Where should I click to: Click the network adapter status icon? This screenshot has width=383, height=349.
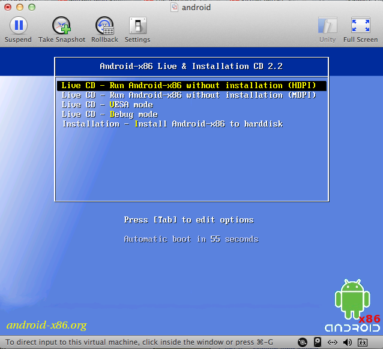tap(333, 342)
